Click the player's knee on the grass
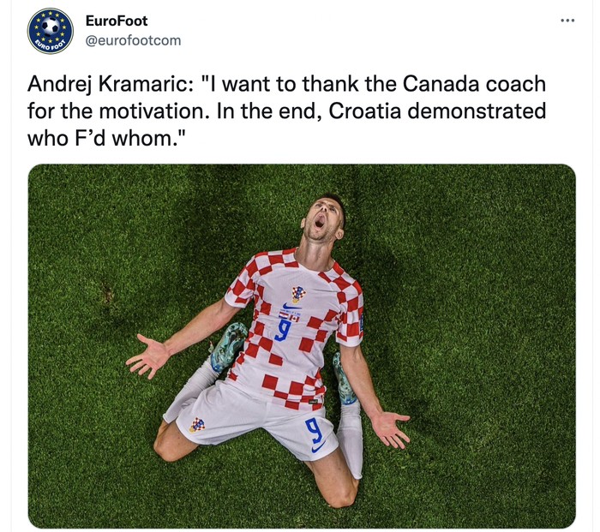This screenshot has height=532, width=600. click(x=340, y=491)
